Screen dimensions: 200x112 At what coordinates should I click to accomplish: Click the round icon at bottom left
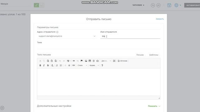[x=2, y=108]
